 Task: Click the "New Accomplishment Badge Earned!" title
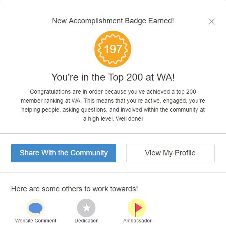(x=113, y=21)
